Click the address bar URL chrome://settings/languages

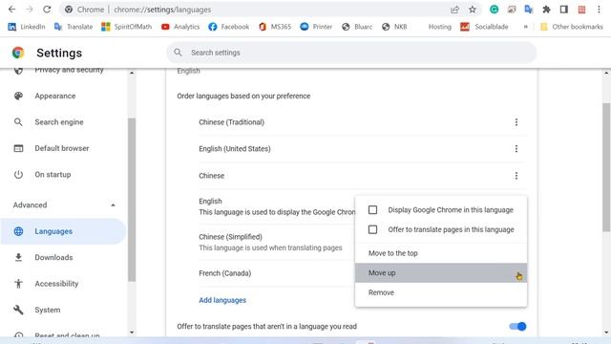(162, 10)
